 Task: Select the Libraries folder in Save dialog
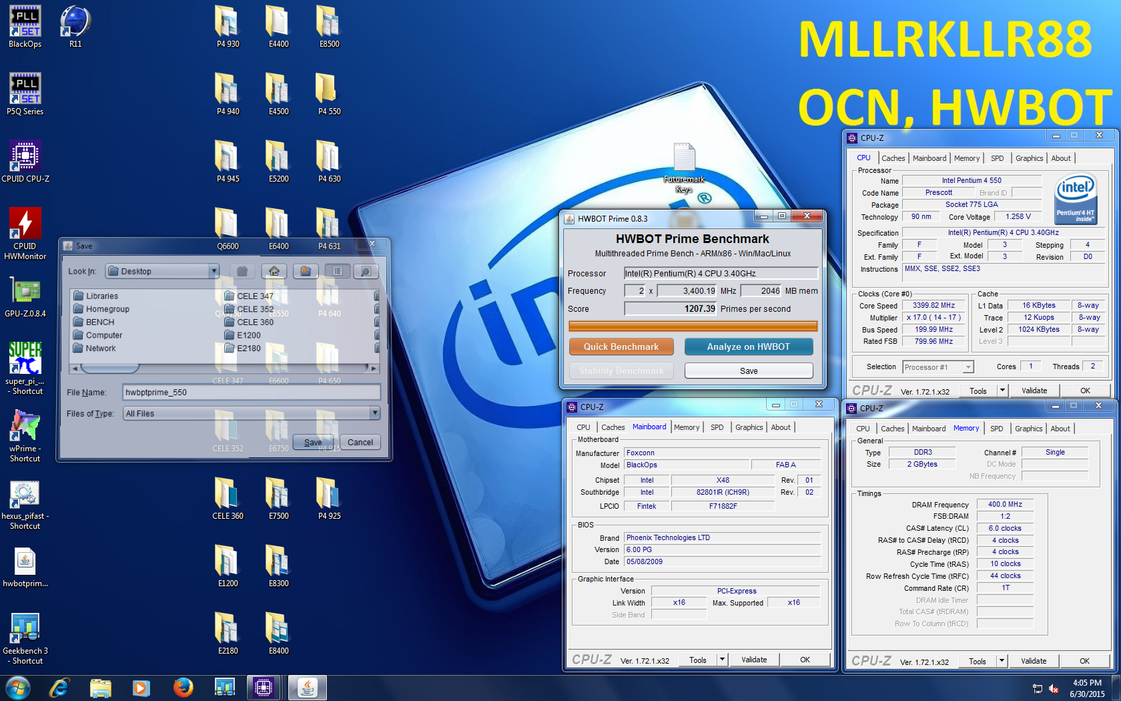96,296
